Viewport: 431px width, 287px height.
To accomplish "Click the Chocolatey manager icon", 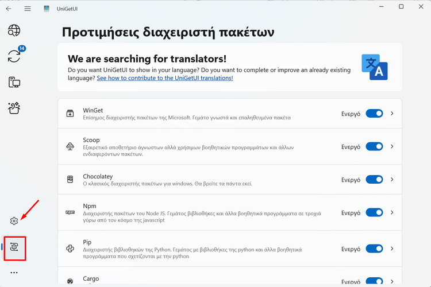I will [70, 179].
